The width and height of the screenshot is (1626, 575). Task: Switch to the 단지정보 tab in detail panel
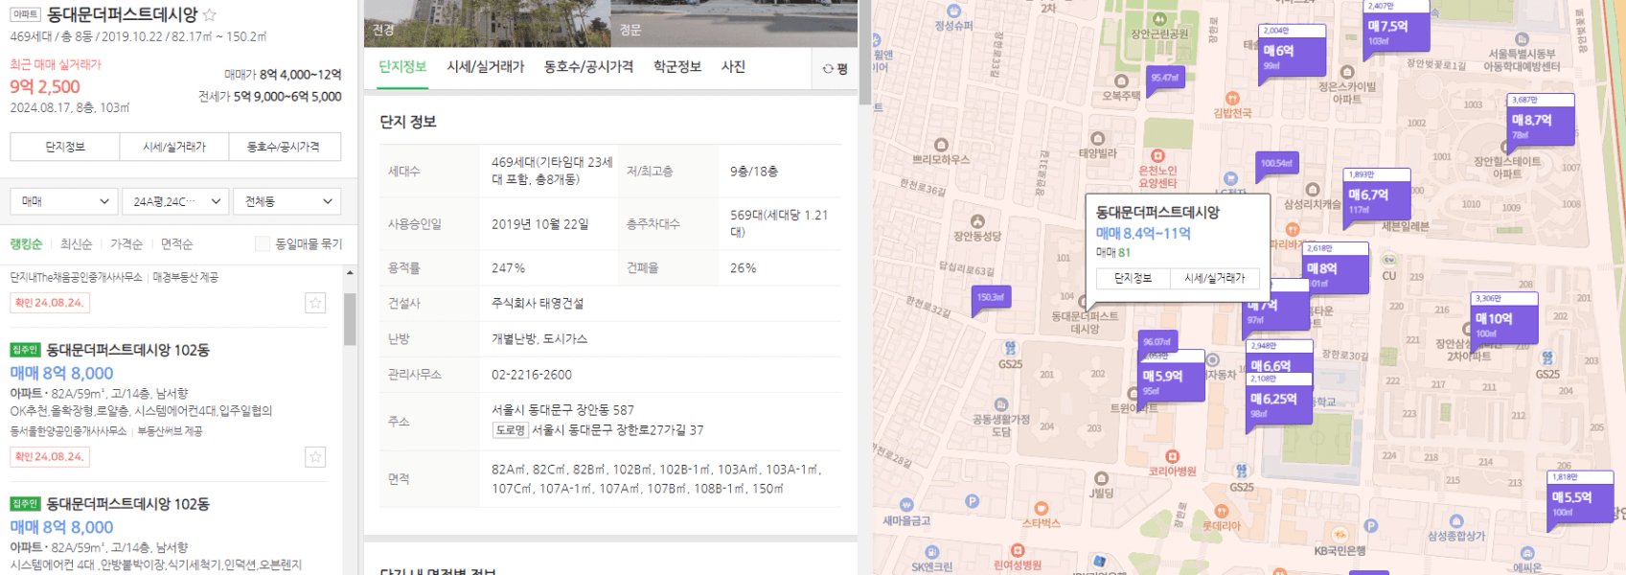click(402, 66)
